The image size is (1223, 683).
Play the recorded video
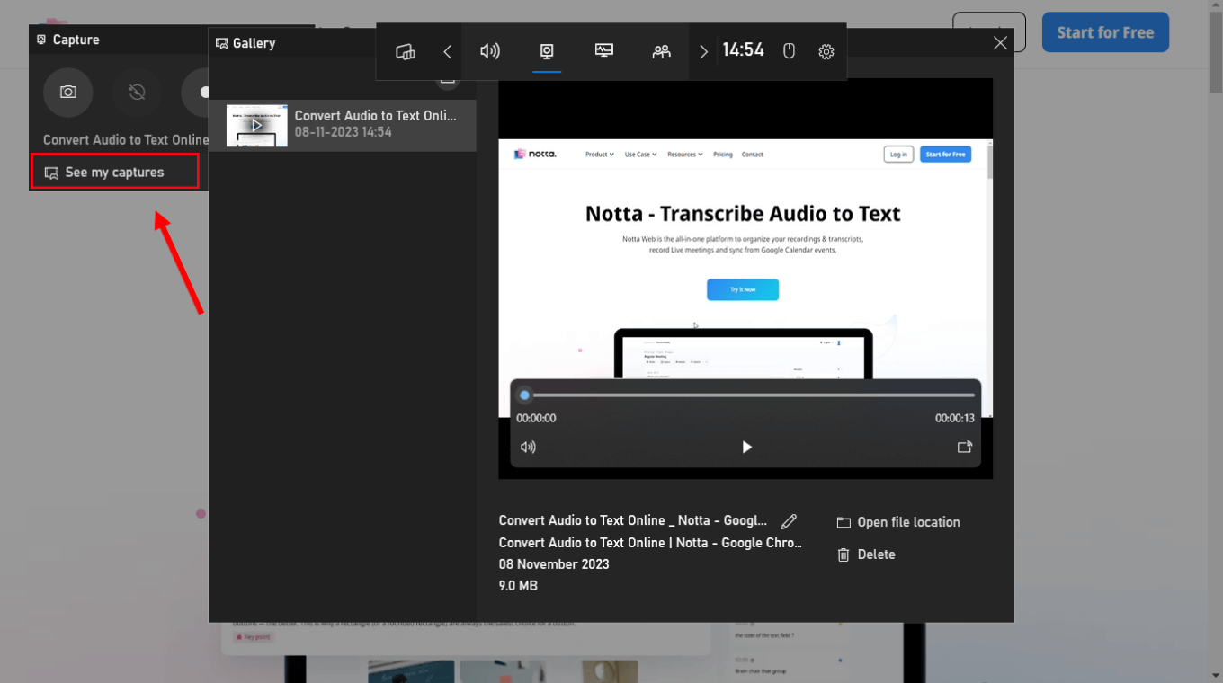pos(746,447)
